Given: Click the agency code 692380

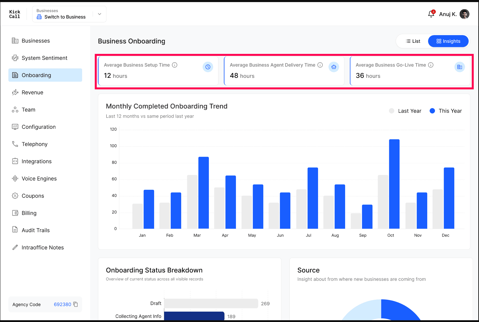Looking at the screenshot, I should pos(62,304).
